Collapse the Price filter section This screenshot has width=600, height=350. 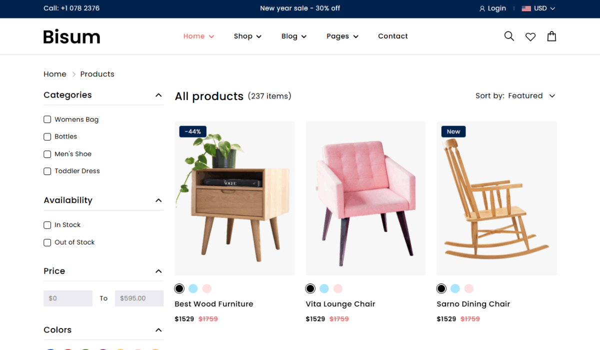tap(158, 271)
